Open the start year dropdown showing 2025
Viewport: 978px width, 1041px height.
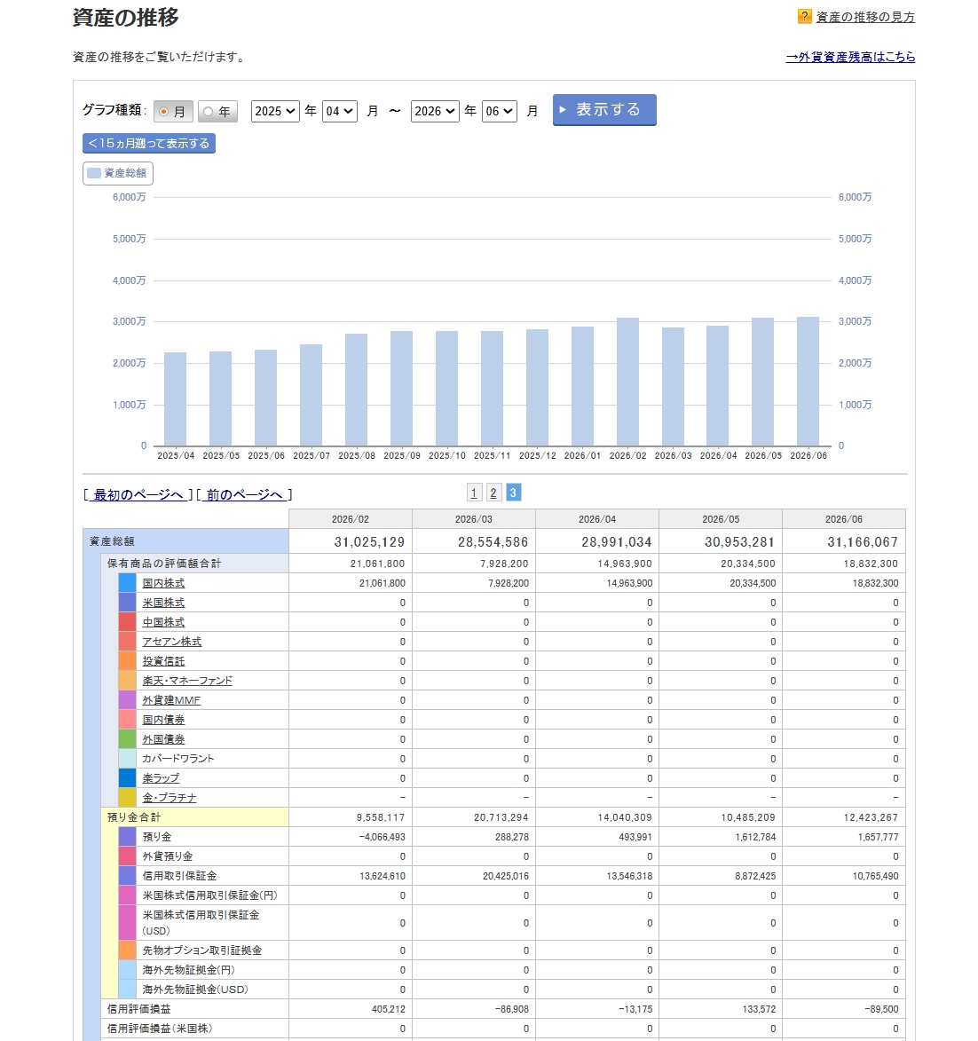pyautogui.click(x=275, y=111)
